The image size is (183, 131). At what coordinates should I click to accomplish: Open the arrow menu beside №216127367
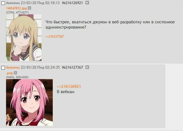point(87,67)
